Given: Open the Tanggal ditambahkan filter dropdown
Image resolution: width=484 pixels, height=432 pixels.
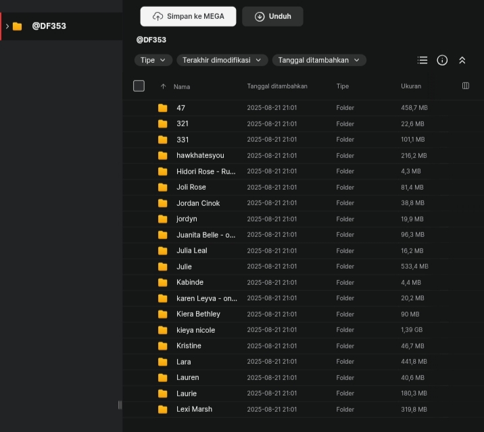Looking at the screenshot, I should coord(319,60).
